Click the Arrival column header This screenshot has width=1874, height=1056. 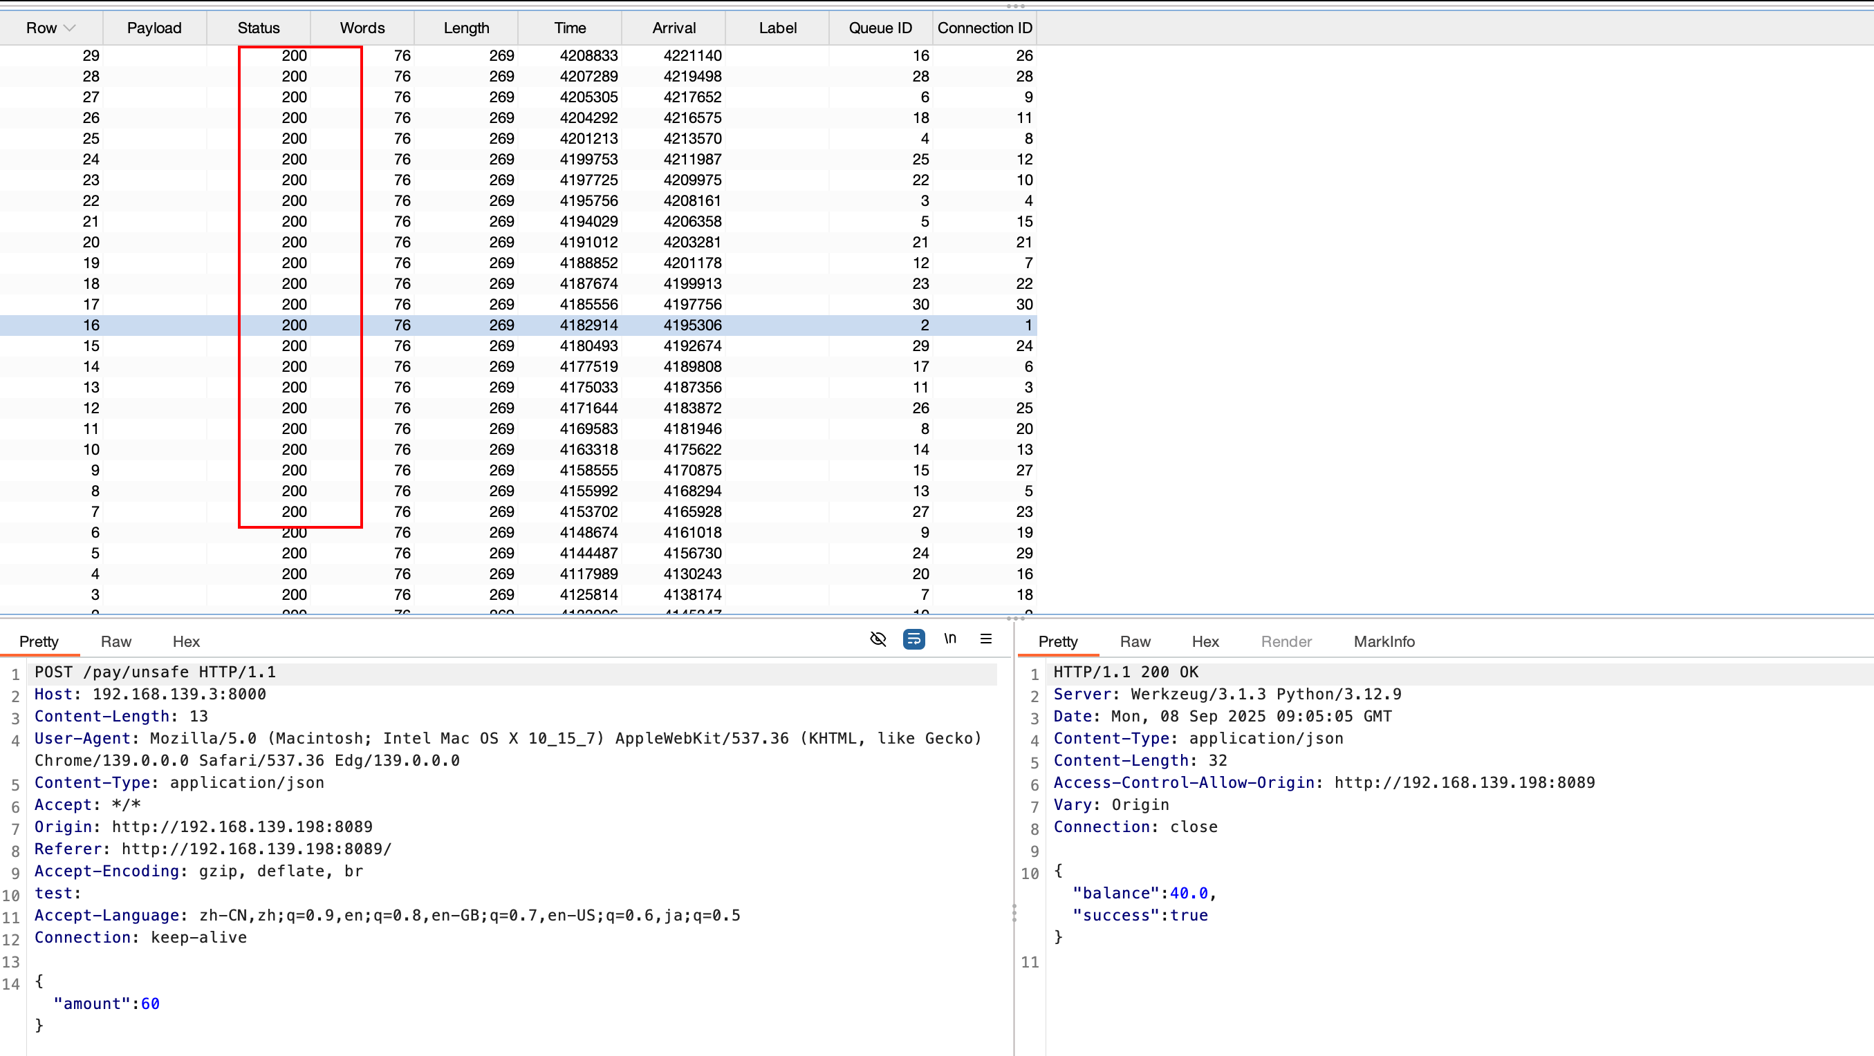(x=674, y=28)
